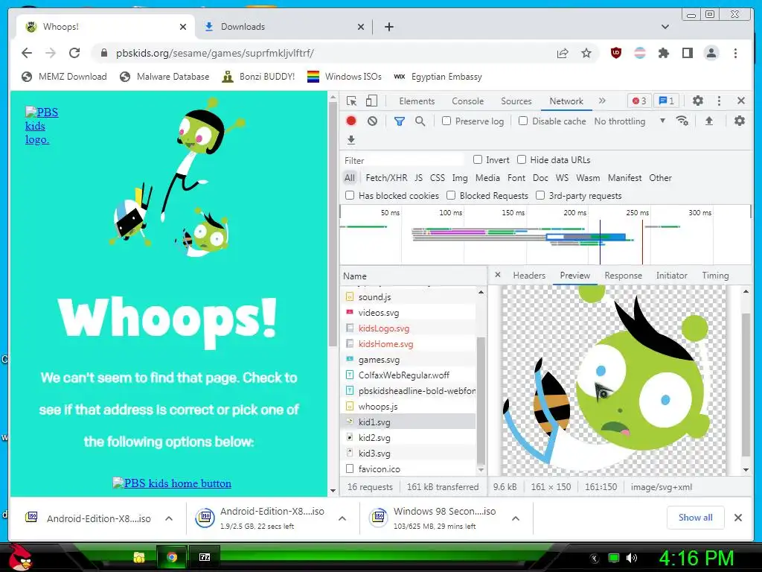Viewport: 762px width, 572px height.
Task: Close the request details pane
Action: [498, 275]
